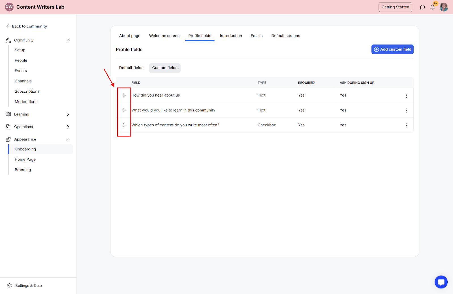This screenshot has width=453, height=294.
Task: Select the Profile fields tab
Action: click(x=200, y=36)
